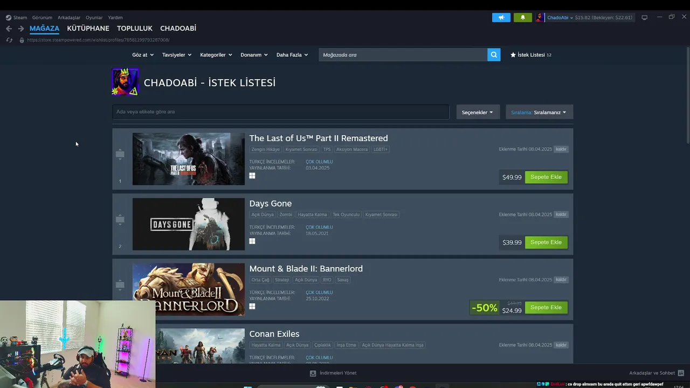Add Days Gone to cart
The width and height of the screenshot is (690, 388).
(546, 242)
